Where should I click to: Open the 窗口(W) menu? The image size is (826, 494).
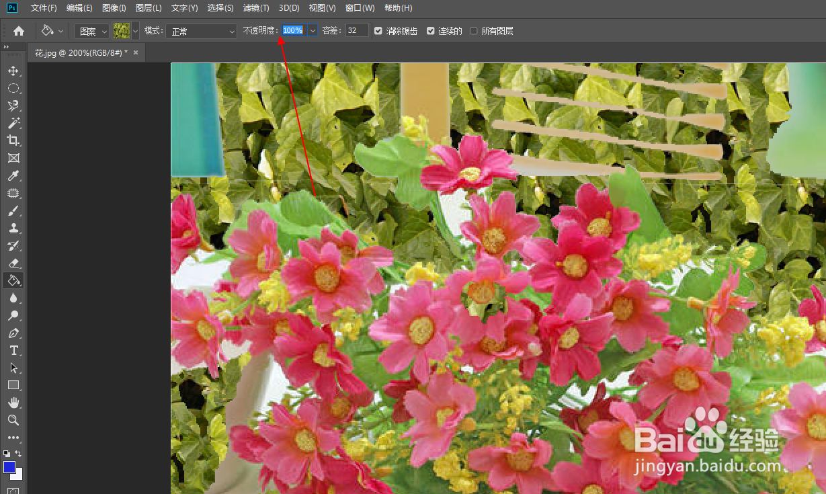pyautogui.click(x=360, y=8)
